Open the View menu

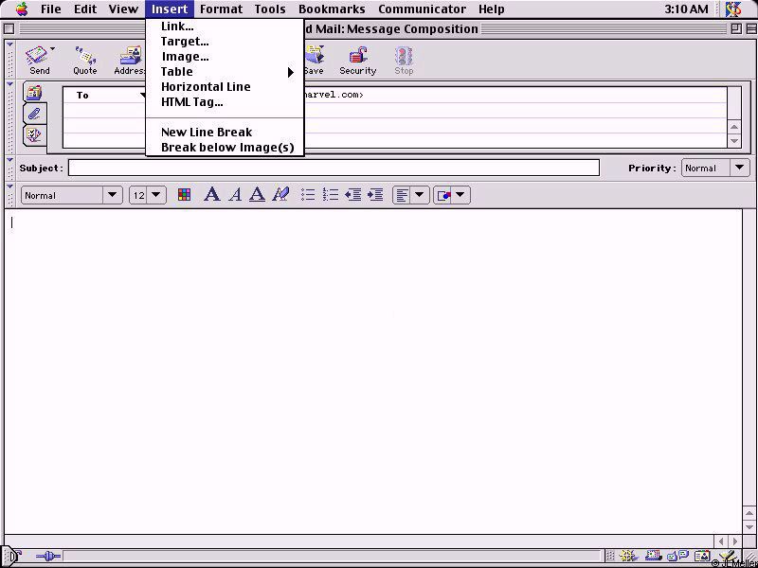click(123, 9)
